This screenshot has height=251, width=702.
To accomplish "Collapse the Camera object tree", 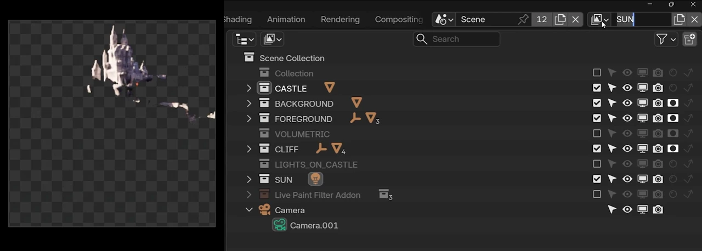I will point(249,210).
